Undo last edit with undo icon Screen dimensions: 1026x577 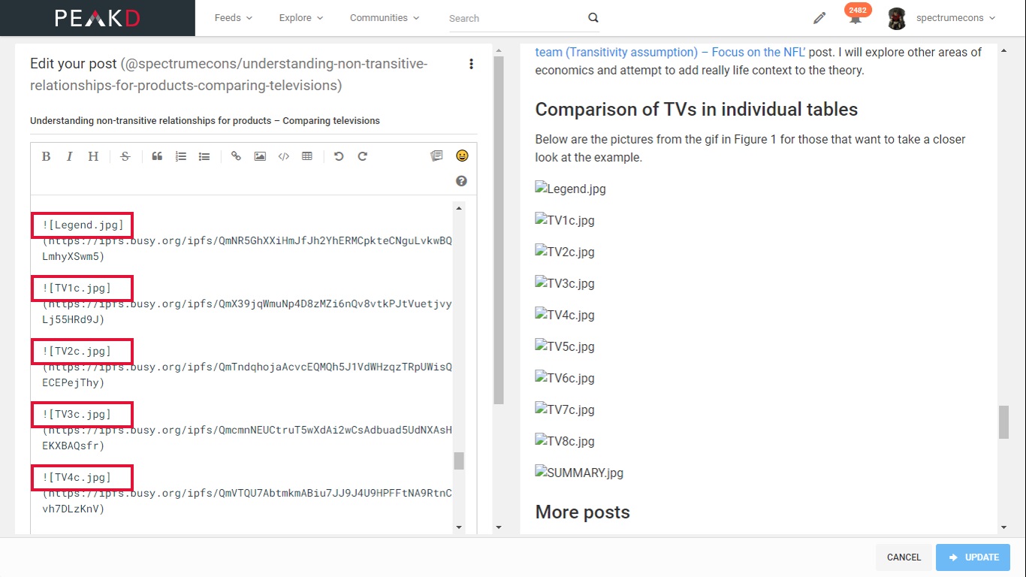click(x=339, y=156)
